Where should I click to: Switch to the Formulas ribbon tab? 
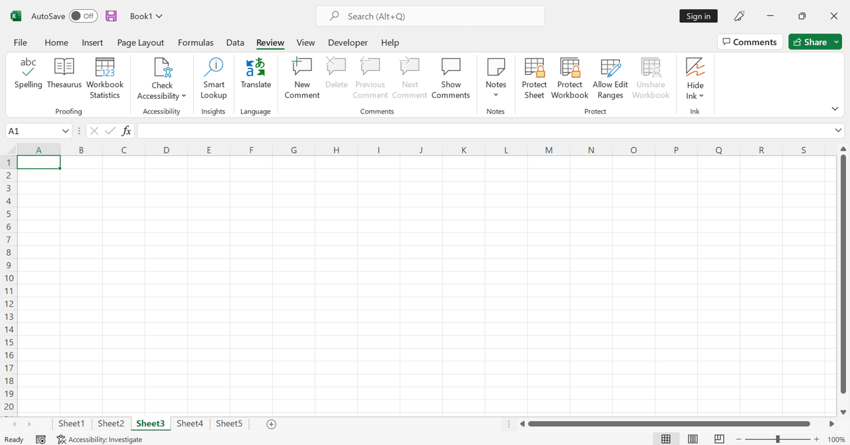(195, 42)
